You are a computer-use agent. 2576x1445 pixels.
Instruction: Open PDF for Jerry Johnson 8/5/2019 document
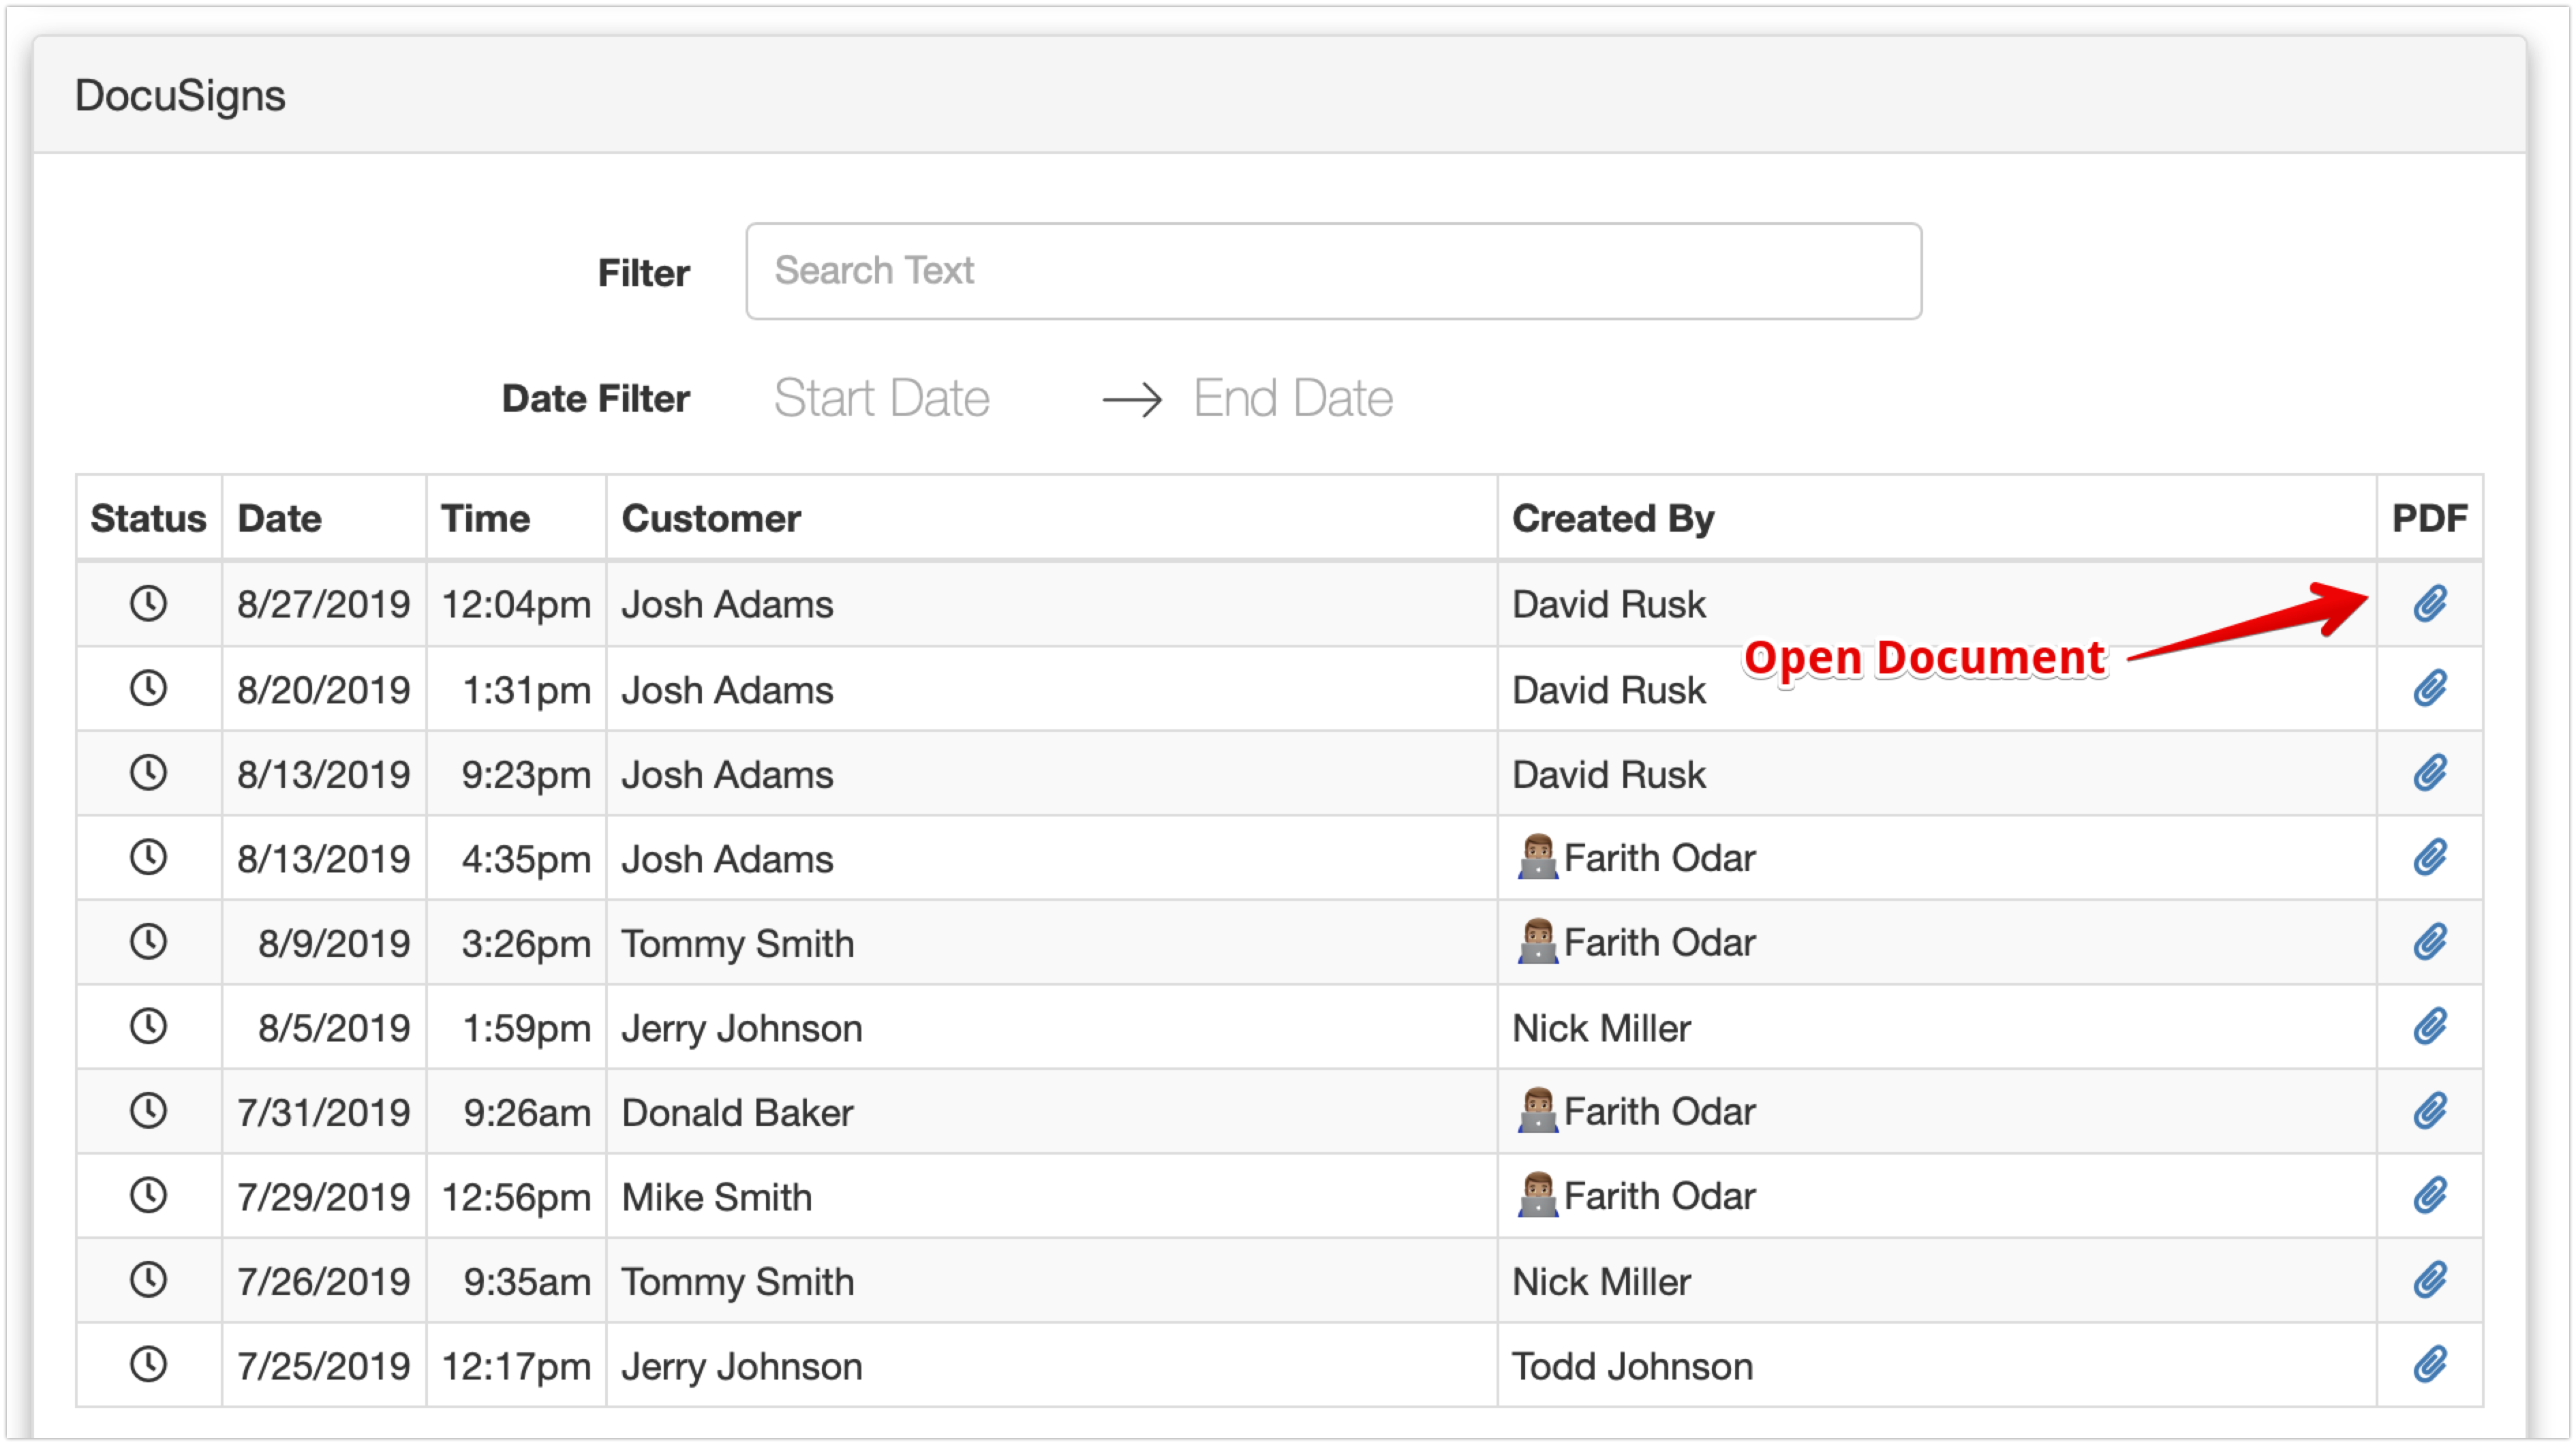pyautogui.click(x=2429, y=1027)
